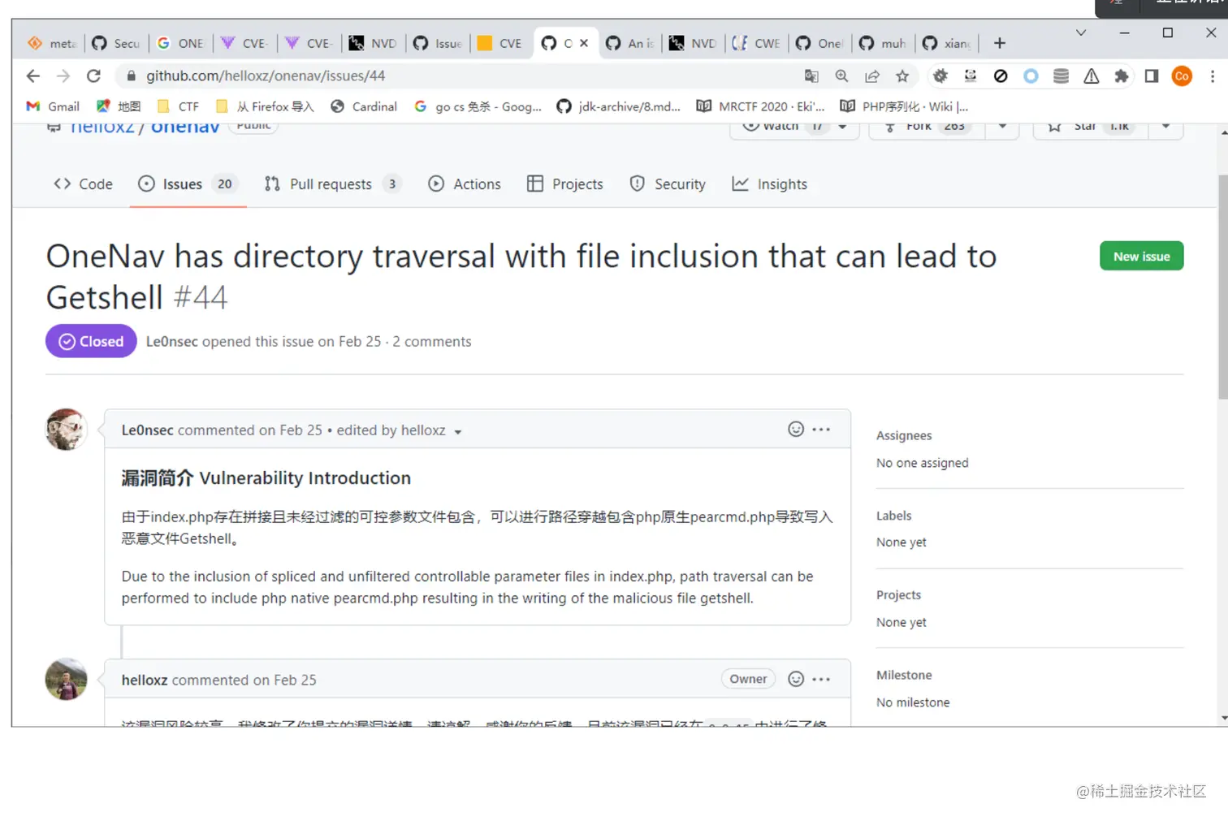Open more options on Le0nsec's comment
The width and height of the screenshot is (1228, 821).
tap(821, 429)
